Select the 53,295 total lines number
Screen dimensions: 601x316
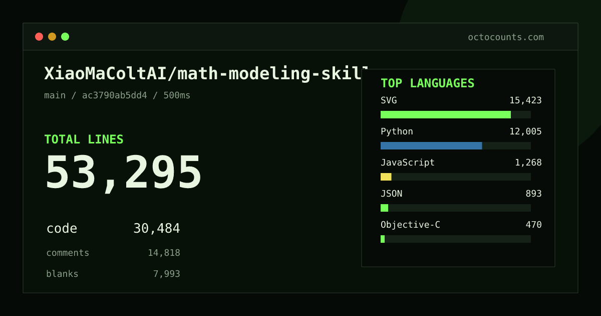123,173
